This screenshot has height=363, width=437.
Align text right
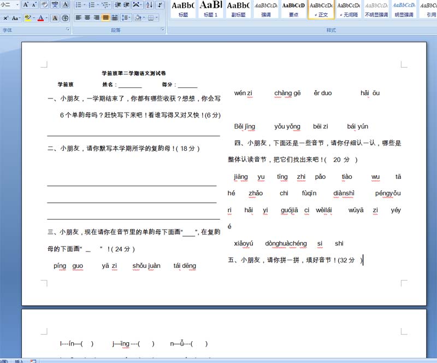click(97, 18)
